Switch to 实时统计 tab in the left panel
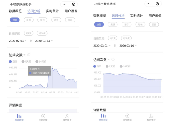This screenshot has height=123, width=171. click(53, 11)
